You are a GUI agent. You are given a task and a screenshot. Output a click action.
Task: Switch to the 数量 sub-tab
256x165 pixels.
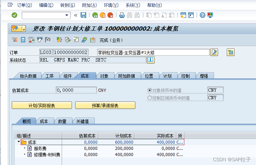(x=62, y=121)
